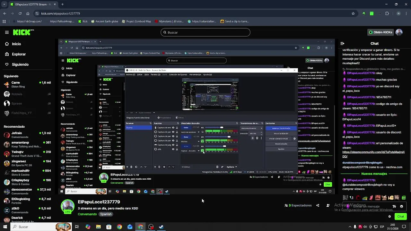Open the Myinstants bookmark
This screenshot has height=231, width=411.
(169, 21)
